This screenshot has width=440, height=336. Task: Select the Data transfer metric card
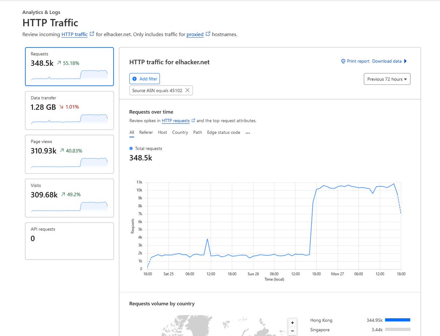[x=69, y=110]
